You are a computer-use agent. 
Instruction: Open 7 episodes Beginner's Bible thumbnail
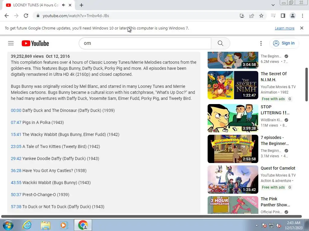(x=233, y=149)
